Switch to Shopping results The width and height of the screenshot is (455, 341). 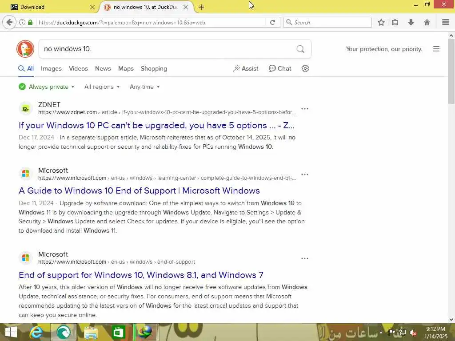[154, 68]
